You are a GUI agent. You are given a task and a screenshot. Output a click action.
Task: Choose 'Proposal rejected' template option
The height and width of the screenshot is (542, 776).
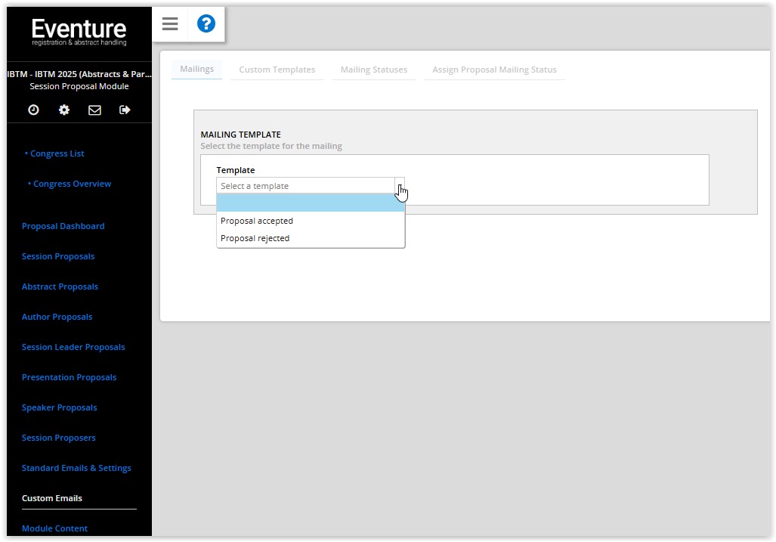(x=255, y=239)
